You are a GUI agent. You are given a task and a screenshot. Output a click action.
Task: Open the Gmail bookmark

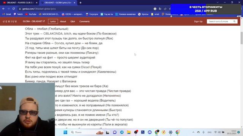[x=7, y=14]
